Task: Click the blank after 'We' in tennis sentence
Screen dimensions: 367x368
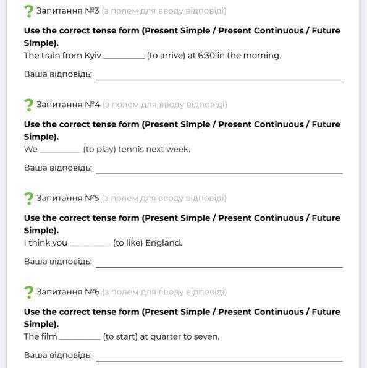Action: (x=61, y=150)
